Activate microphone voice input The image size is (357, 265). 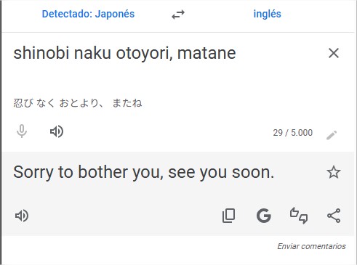point(22,131)
